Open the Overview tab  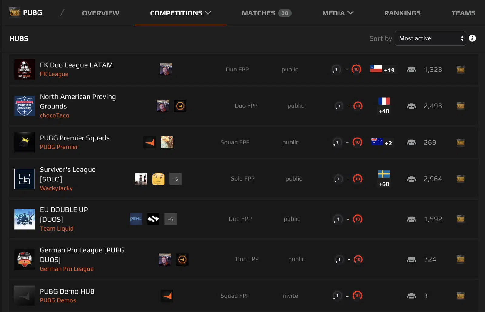pos(101,13)
